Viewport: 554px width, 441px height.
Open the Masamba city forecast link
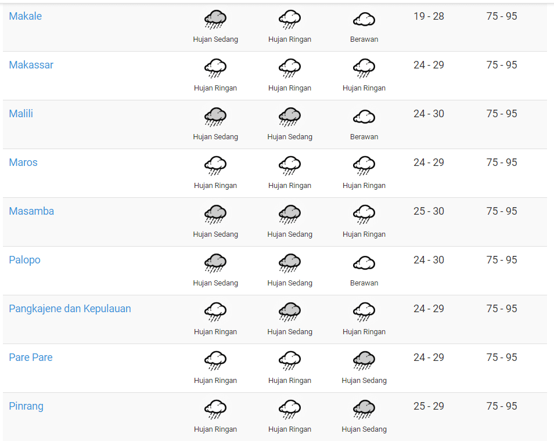(31, 211)
